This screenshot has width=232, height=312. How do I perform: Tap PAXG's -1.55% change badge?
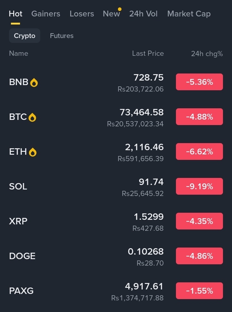tap(199, 291)
